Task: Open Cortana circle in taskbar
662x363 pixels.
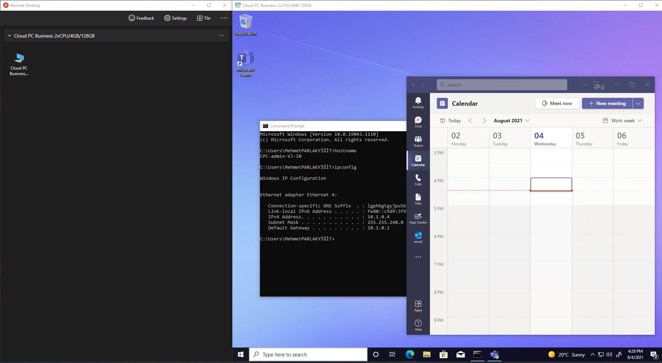Action: coord(376,354)
